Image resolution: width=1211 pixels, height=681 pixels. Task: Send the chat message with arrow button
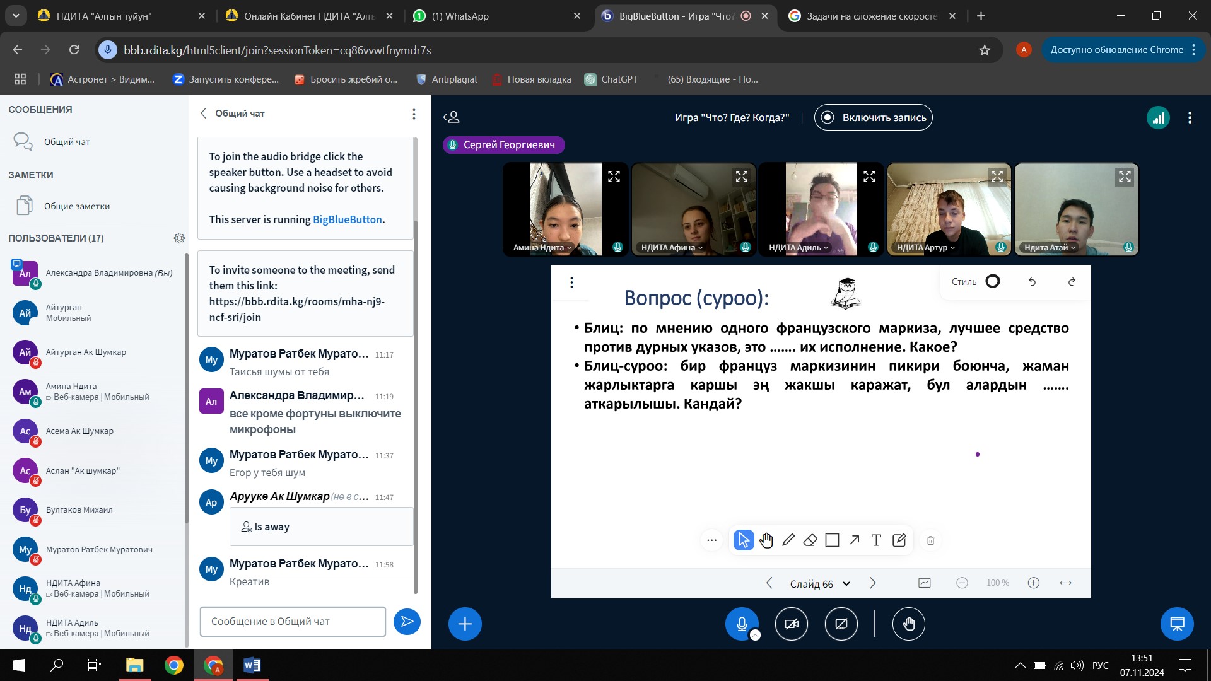click(407, 622)
